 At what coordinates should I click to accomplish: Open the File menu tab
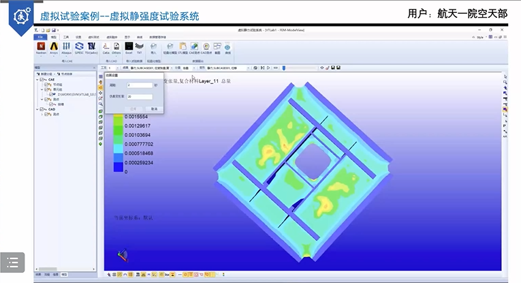tap(40, 37)
